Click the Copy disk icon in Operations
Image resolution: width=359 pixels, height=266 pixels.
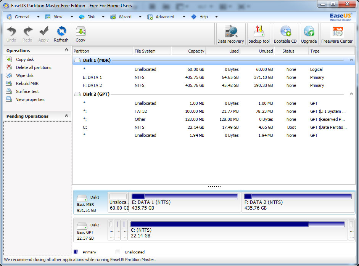coord(9,59)
